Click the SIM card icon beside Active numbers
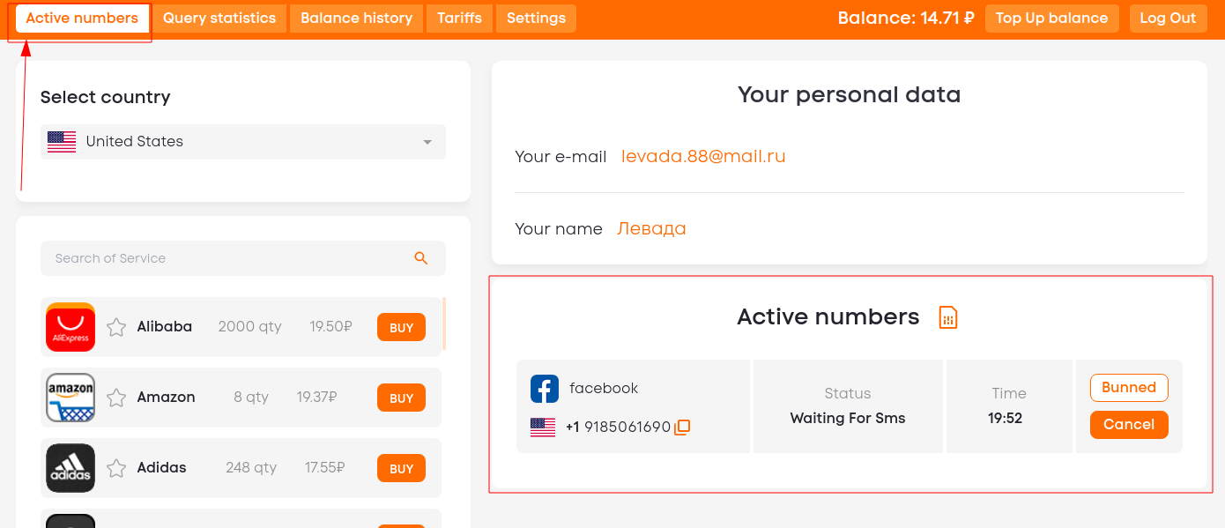Viewport: 1225px width, 528px height. coord(948,317)
